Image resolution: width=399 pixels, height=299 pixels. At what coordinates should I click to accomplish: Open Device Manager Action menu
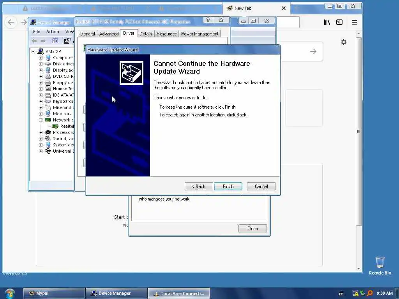(x=53, y=32)
